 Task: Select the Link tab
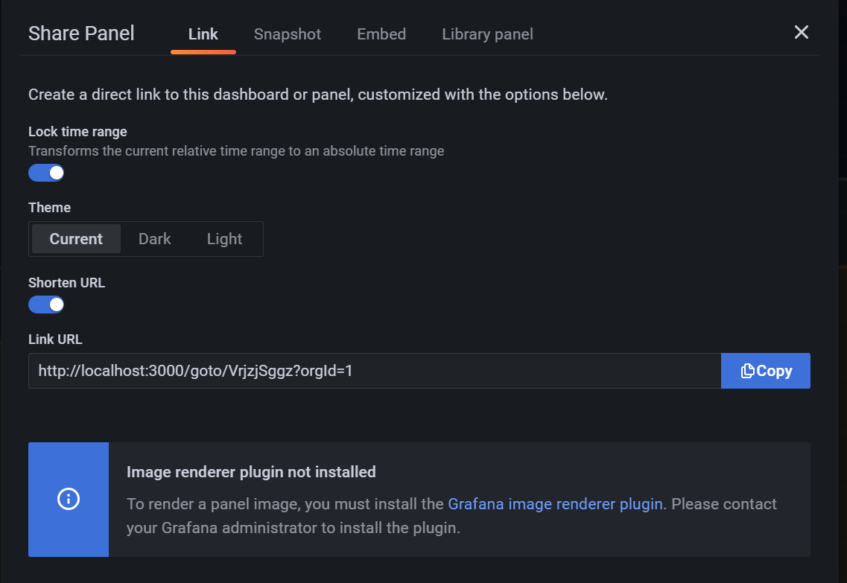[203, 34]
